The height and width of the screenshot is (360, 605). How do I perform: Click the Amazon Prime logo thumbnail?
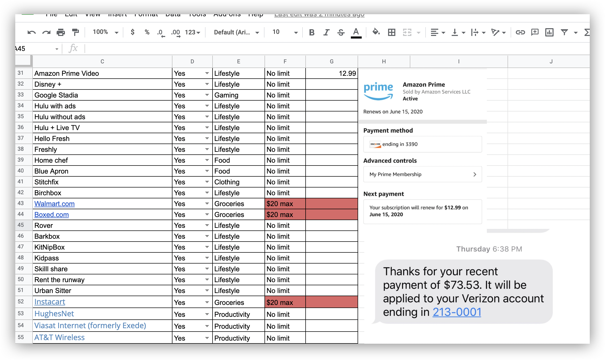(x=378, y=91)
